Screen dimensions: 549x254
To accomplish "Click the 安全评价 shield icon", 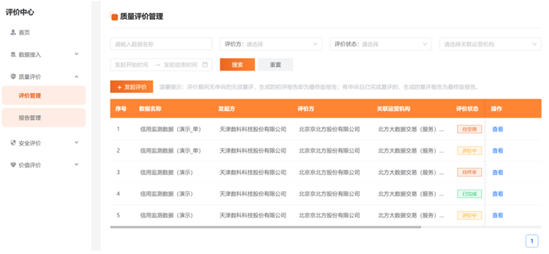I will (x=13, y=143).
